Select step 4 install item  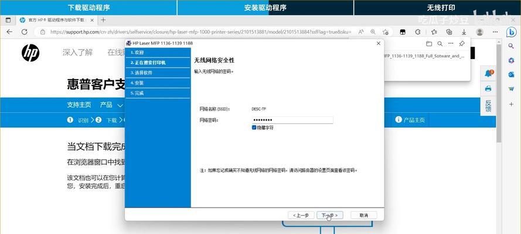(x=158, y=83)
